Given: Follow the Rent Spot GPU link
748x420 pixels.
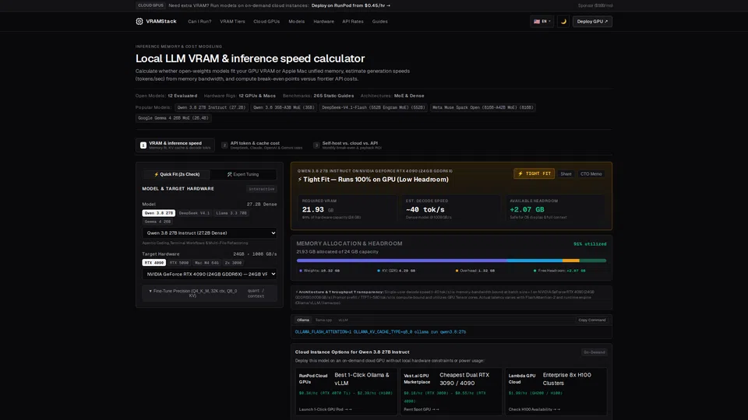Looking at the screenshot, I should click(x=422, y=410).
